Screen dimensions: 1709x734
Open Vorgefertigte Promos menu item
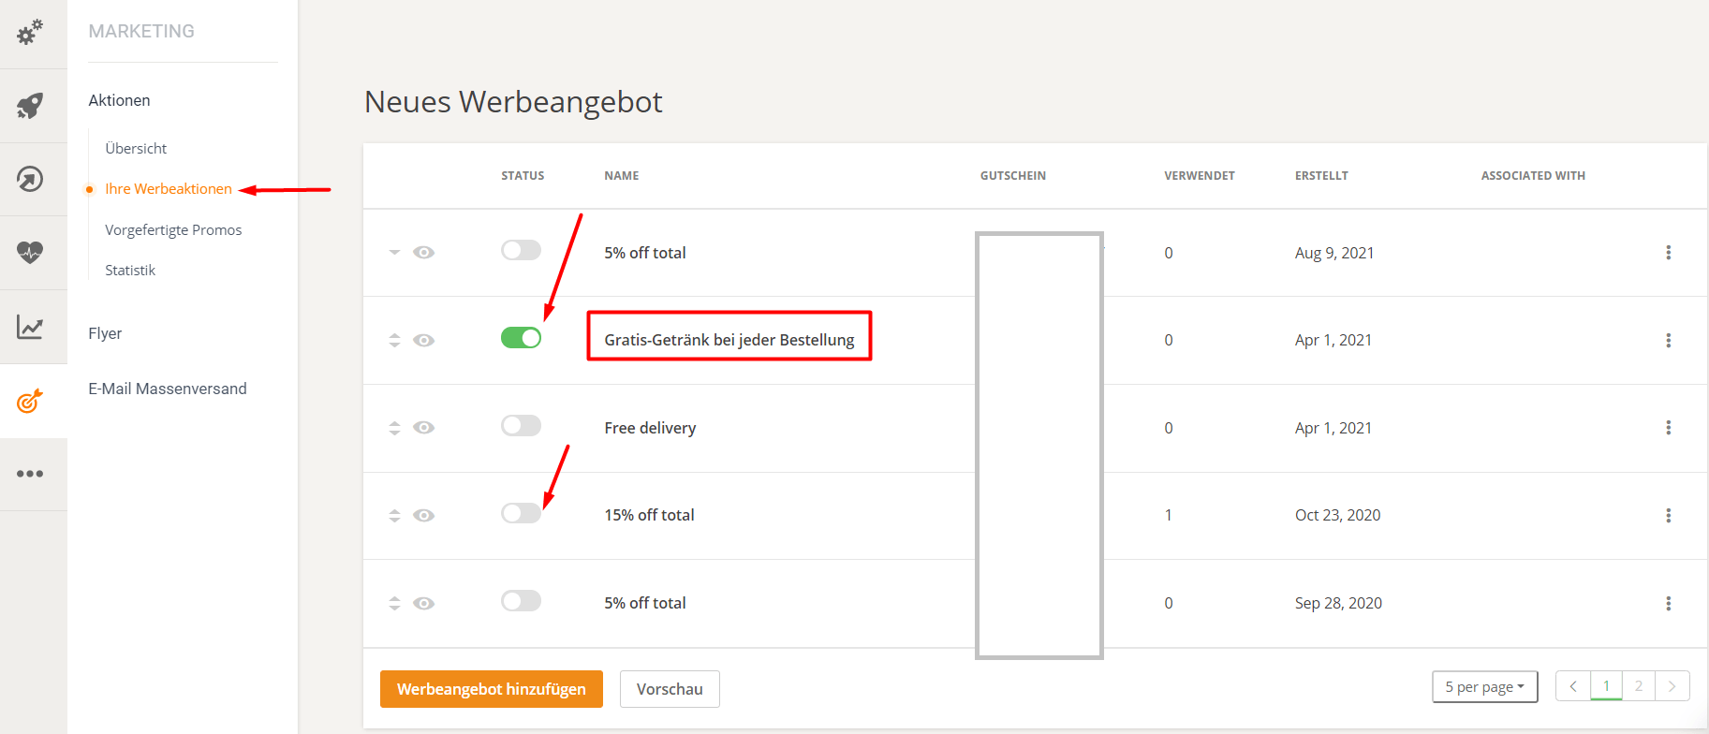(x=173, y=229)
